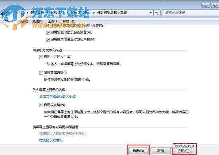Enable the 启用放大镜 checkbox
Screen dimensions: 219x155
(x=41, y=105)
